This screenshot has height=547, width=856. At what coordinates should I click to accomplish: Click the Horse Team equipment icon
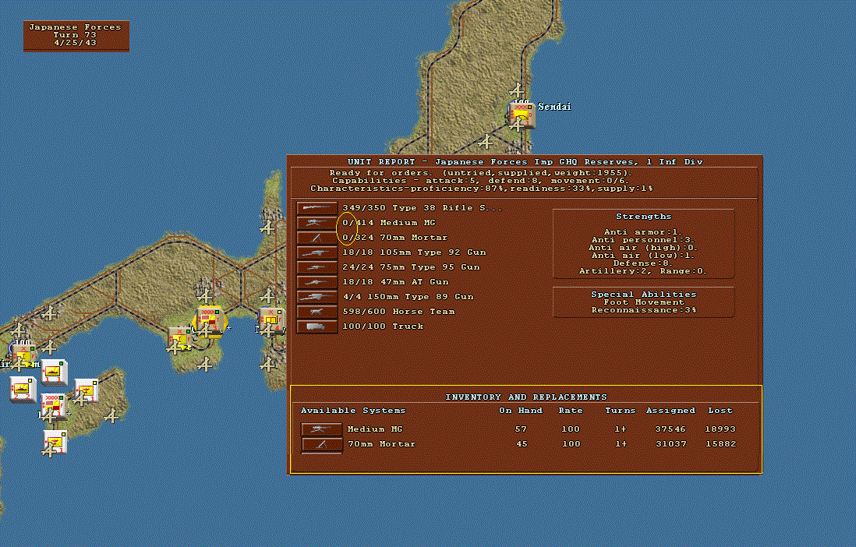[317, 311]
